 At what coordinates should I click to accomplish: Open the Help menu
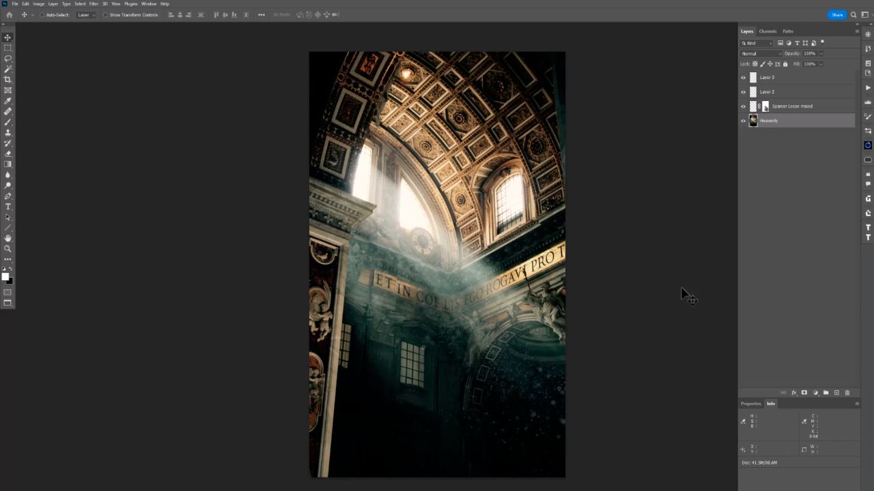tap(165, 4)
